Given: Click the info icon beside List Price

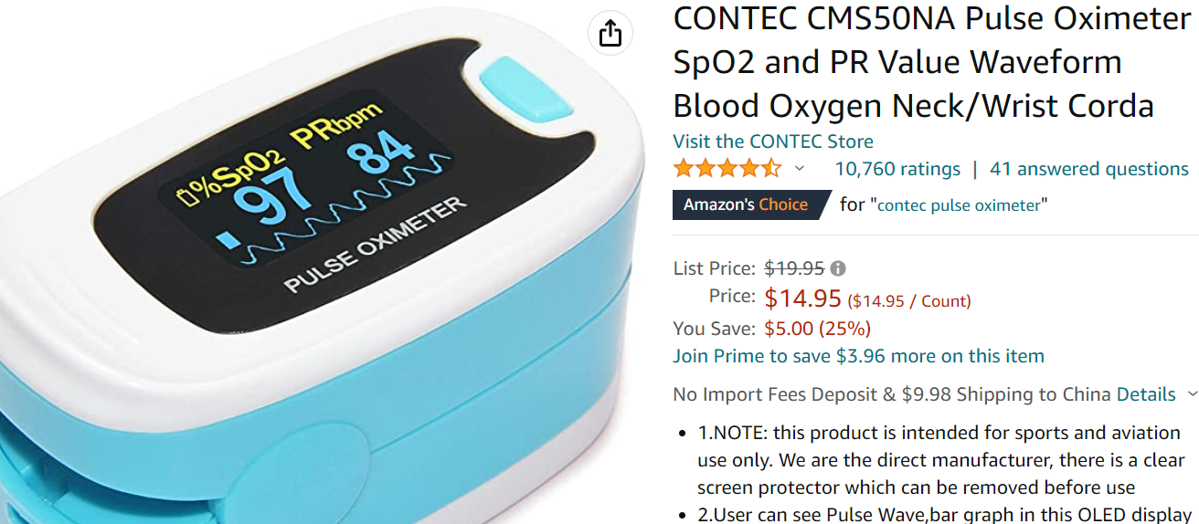Looking at the screenshot, I should click(838, 268).
